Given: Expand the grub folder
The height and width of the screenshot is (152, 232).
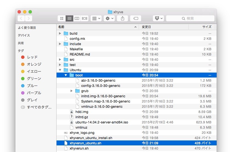Looking at the screenshot, I should [71, 91].
